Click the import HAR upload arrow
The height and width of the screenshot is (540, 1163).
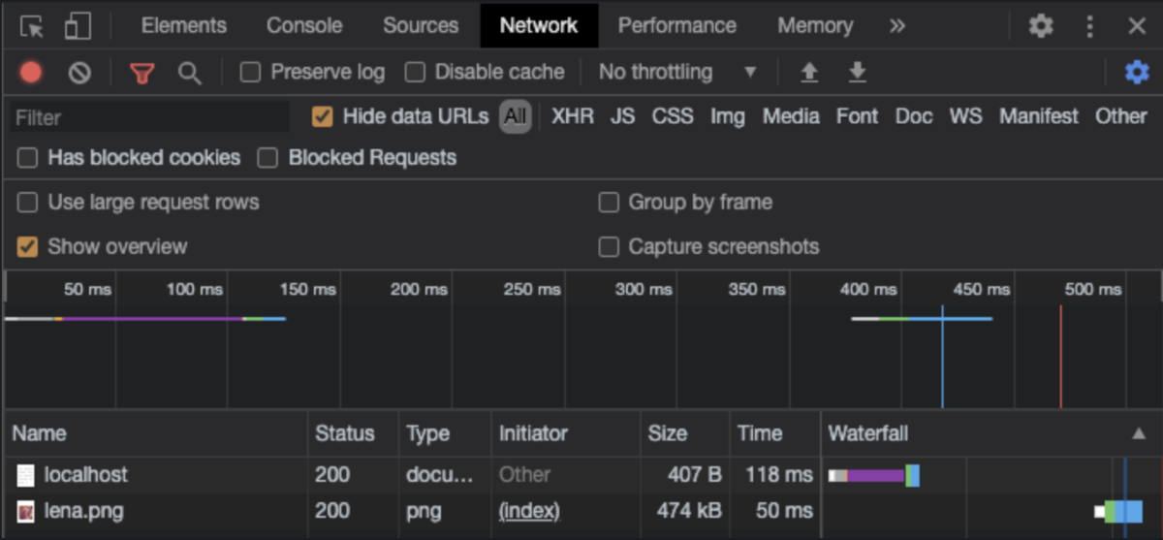point(809,73)
